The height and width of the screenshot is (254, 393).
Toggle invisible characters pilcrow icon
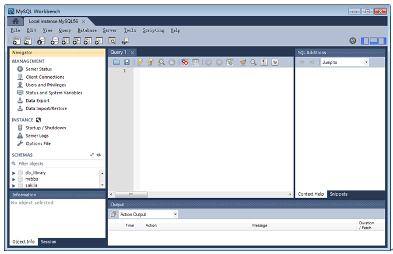pyautogui.click(x=264, y=62)
